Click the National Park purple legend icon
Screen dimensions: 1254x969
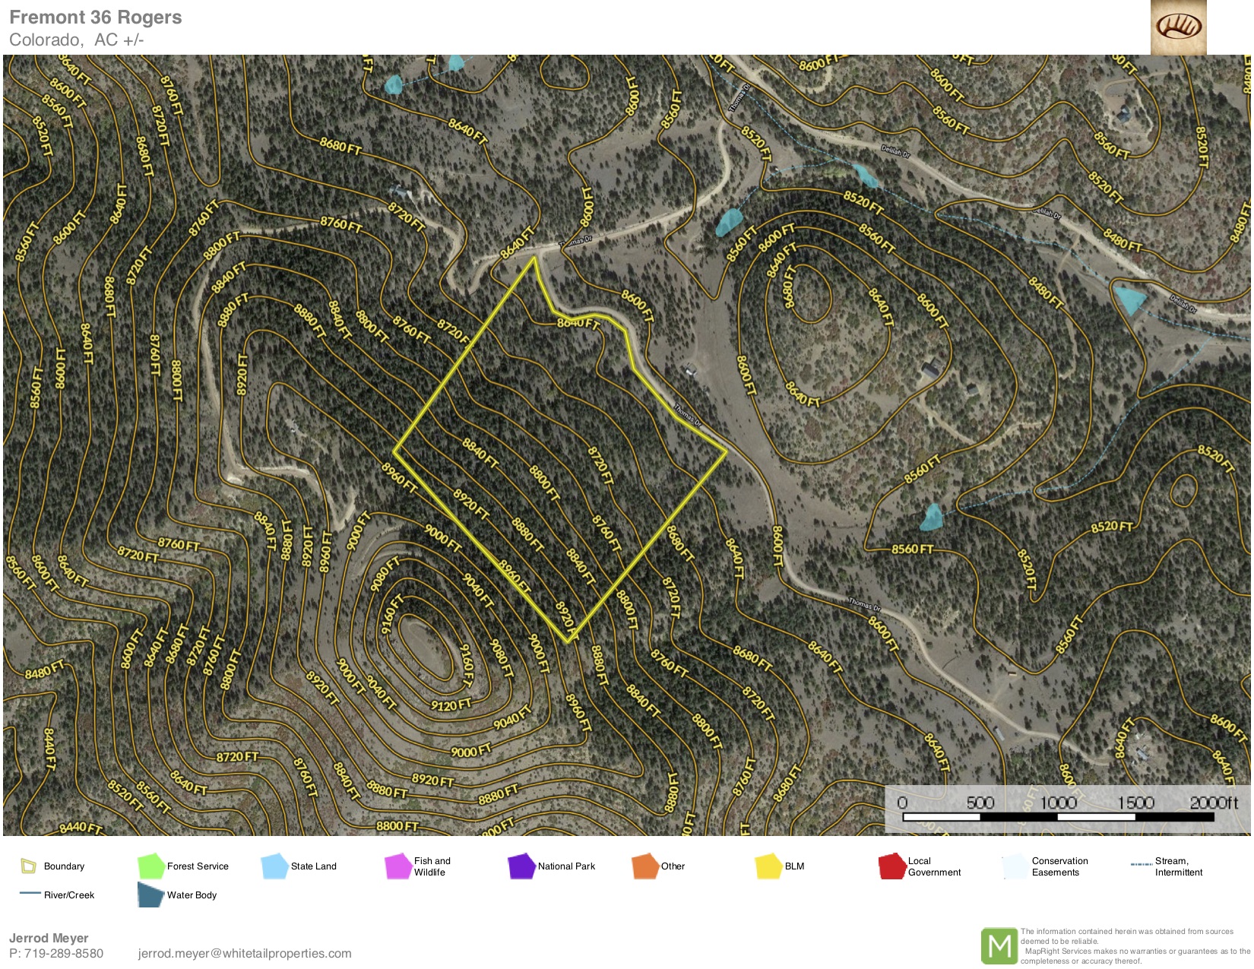521,866
